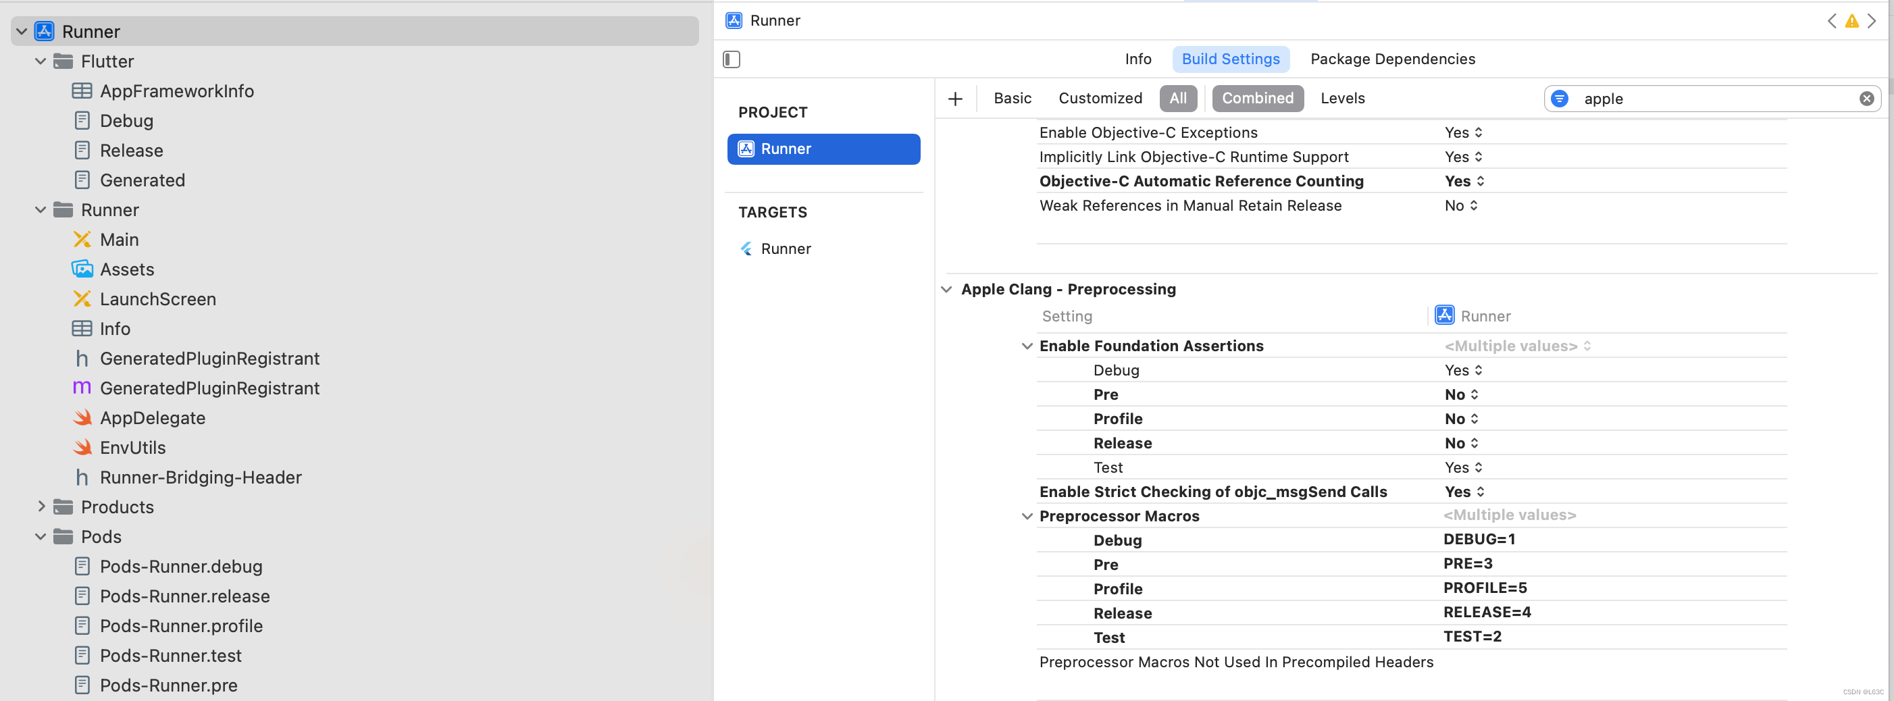Image resolution: width=1894 pixels, height=701 pixels.
Task: Click the AppDelegate Swift file icon
Action: click(x=82, y=417)
